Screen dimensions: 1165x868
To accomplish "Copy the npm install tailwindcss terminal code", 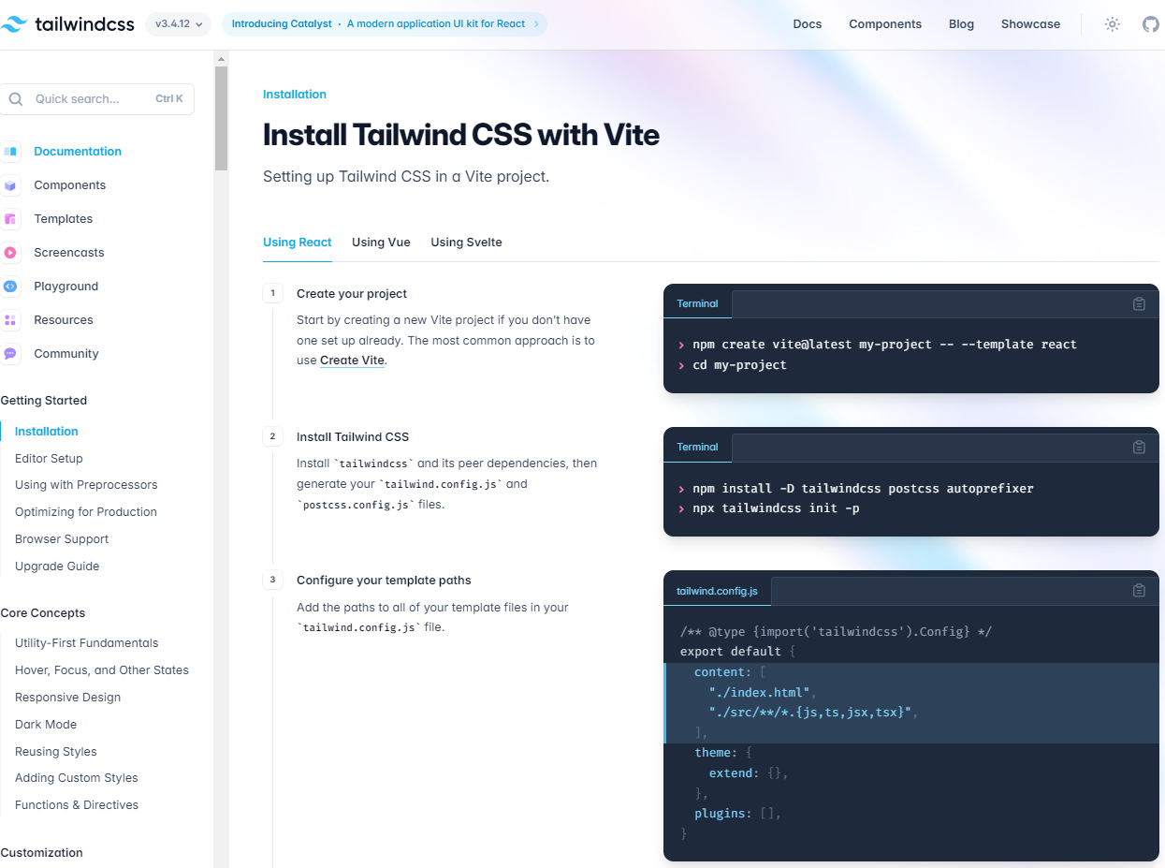I will point(1139,447).
